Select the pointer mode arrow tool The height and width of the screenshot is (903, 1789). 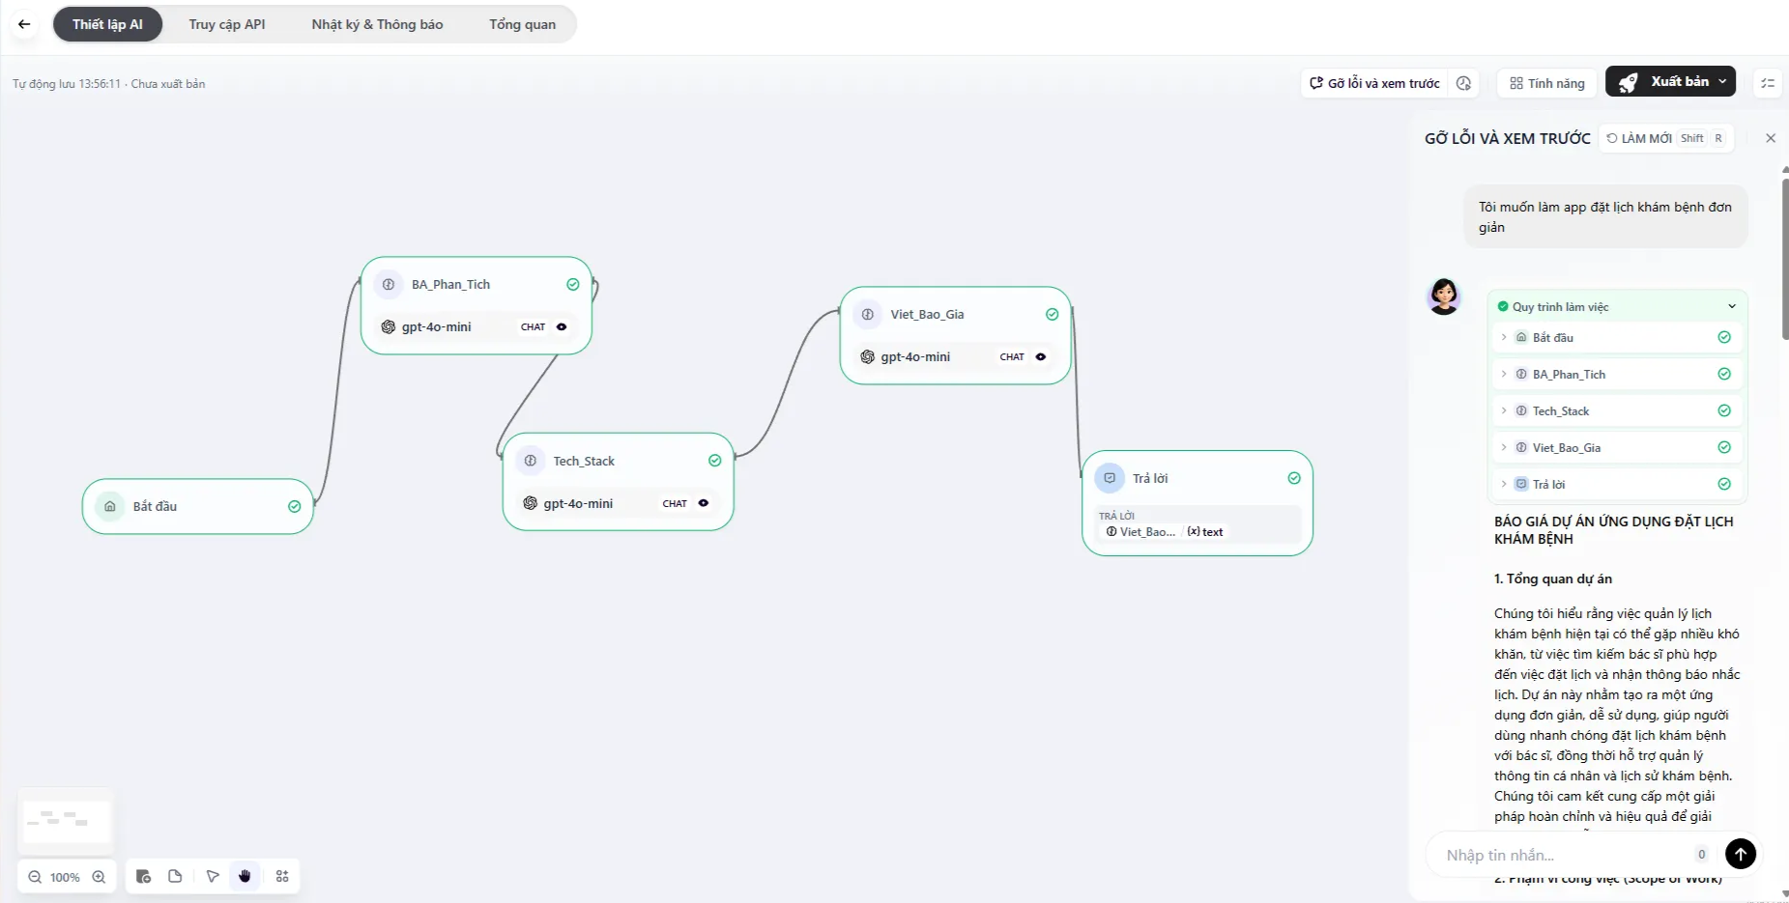tap(213, 876)
